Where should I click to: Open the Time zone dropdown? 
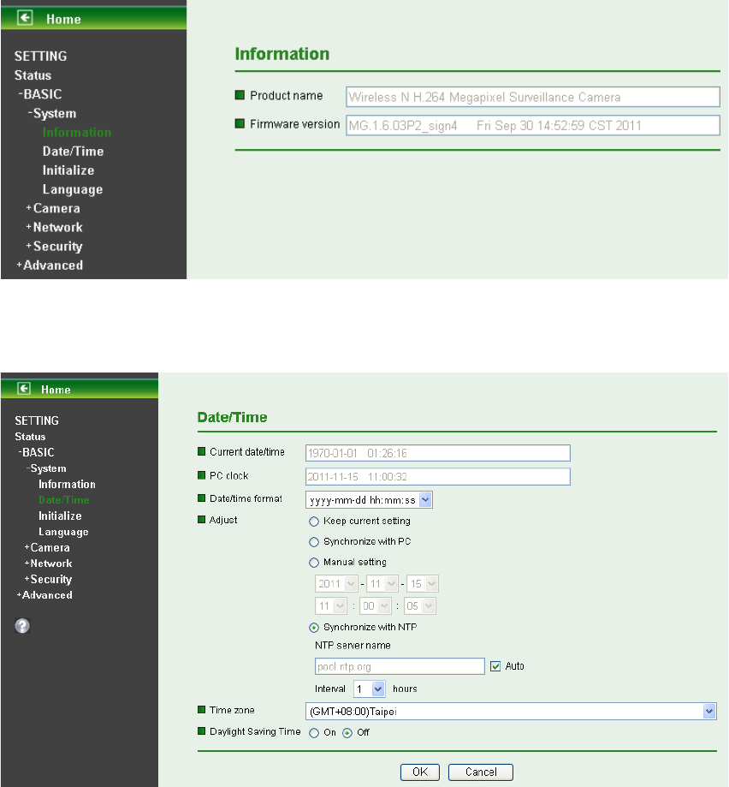(x=511, y=711)
